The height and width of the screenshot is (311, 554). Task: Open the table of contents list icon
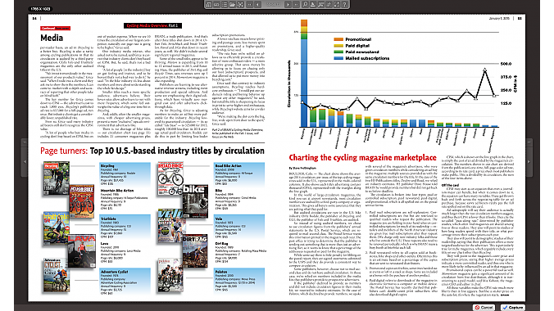point(225,5)
